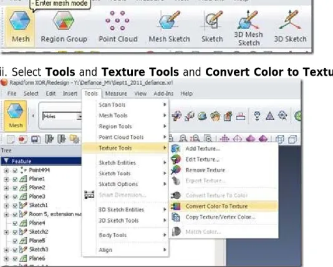Click the wireframe cube view icon at toolbar end
This screenshot has height=267, width=333.
click(x=292, y=139)
